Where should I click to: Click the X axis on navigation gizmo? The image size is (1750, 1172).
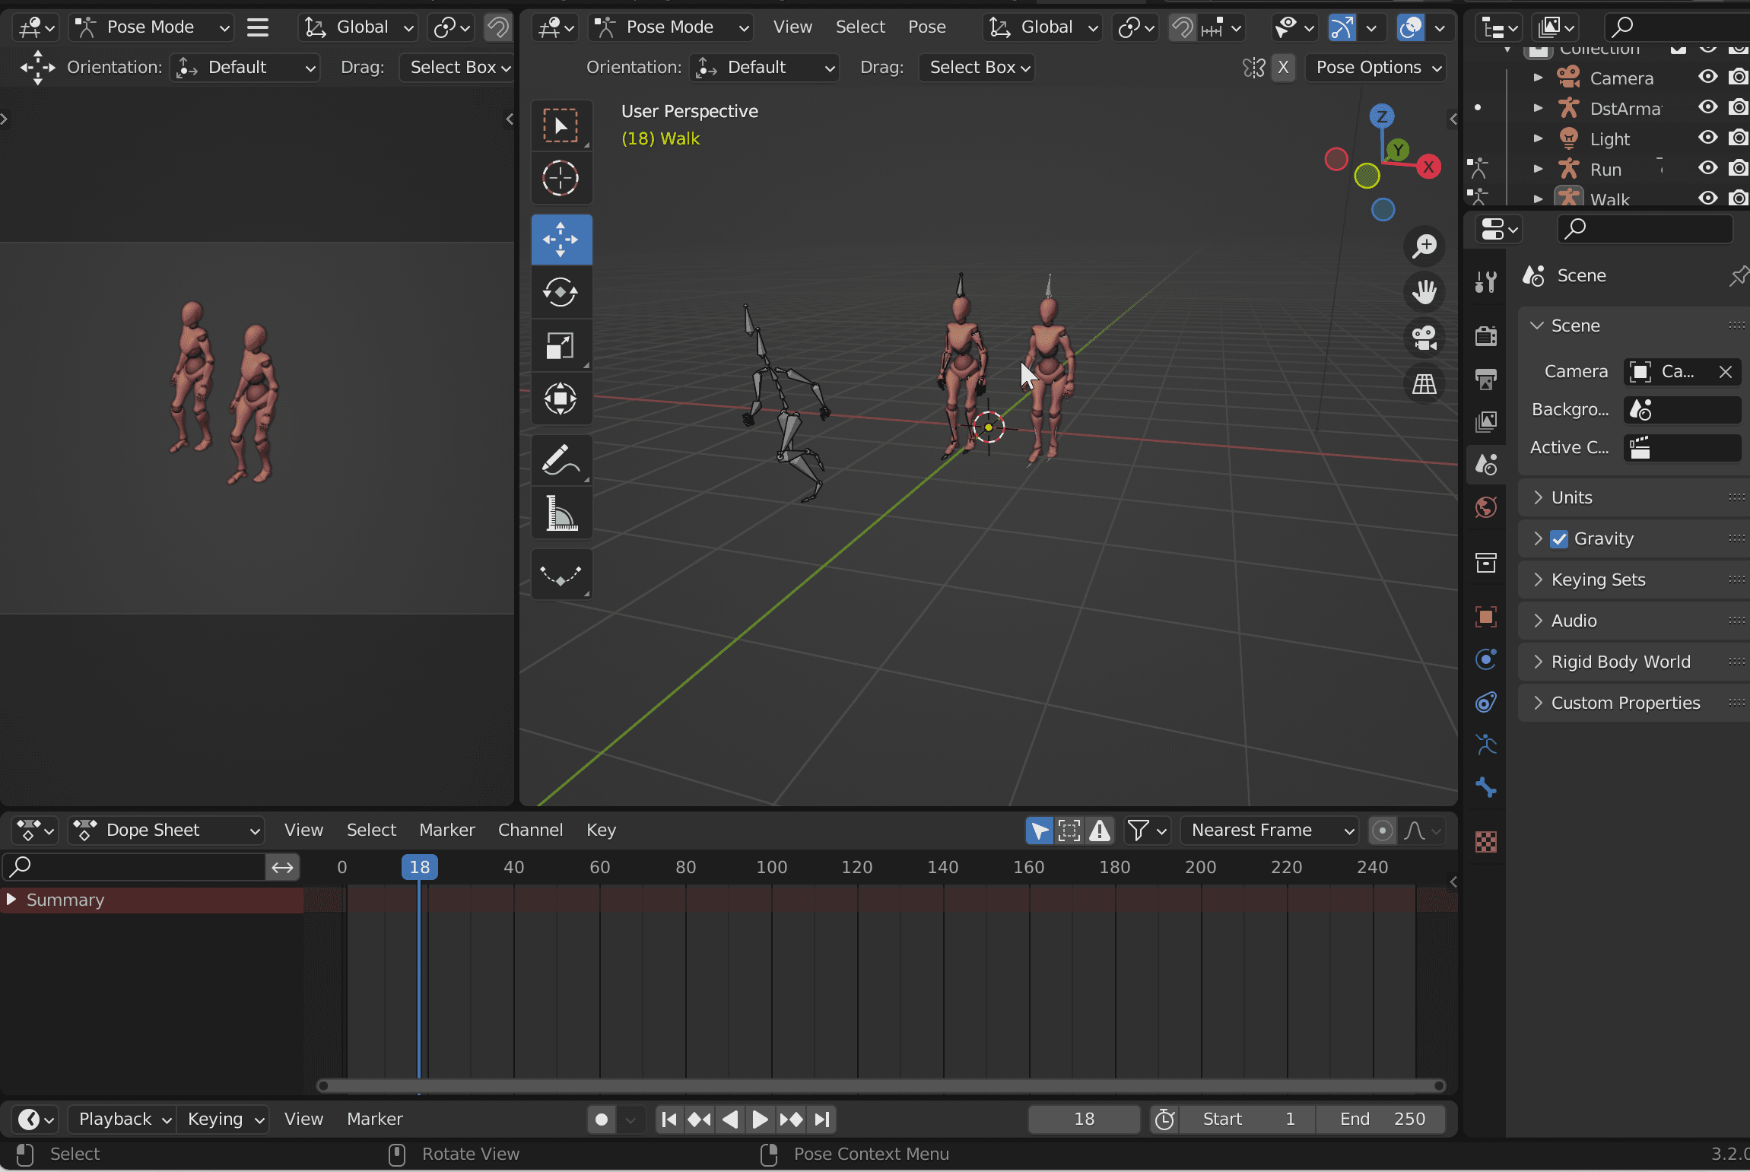pyautogui.click(x=1429, y=167)
